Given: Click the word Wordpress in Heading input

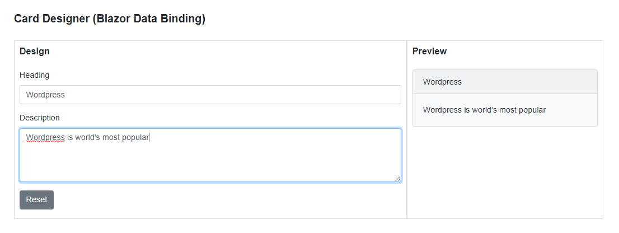Looking at the screenshot, I should click(x=45, y=95).
